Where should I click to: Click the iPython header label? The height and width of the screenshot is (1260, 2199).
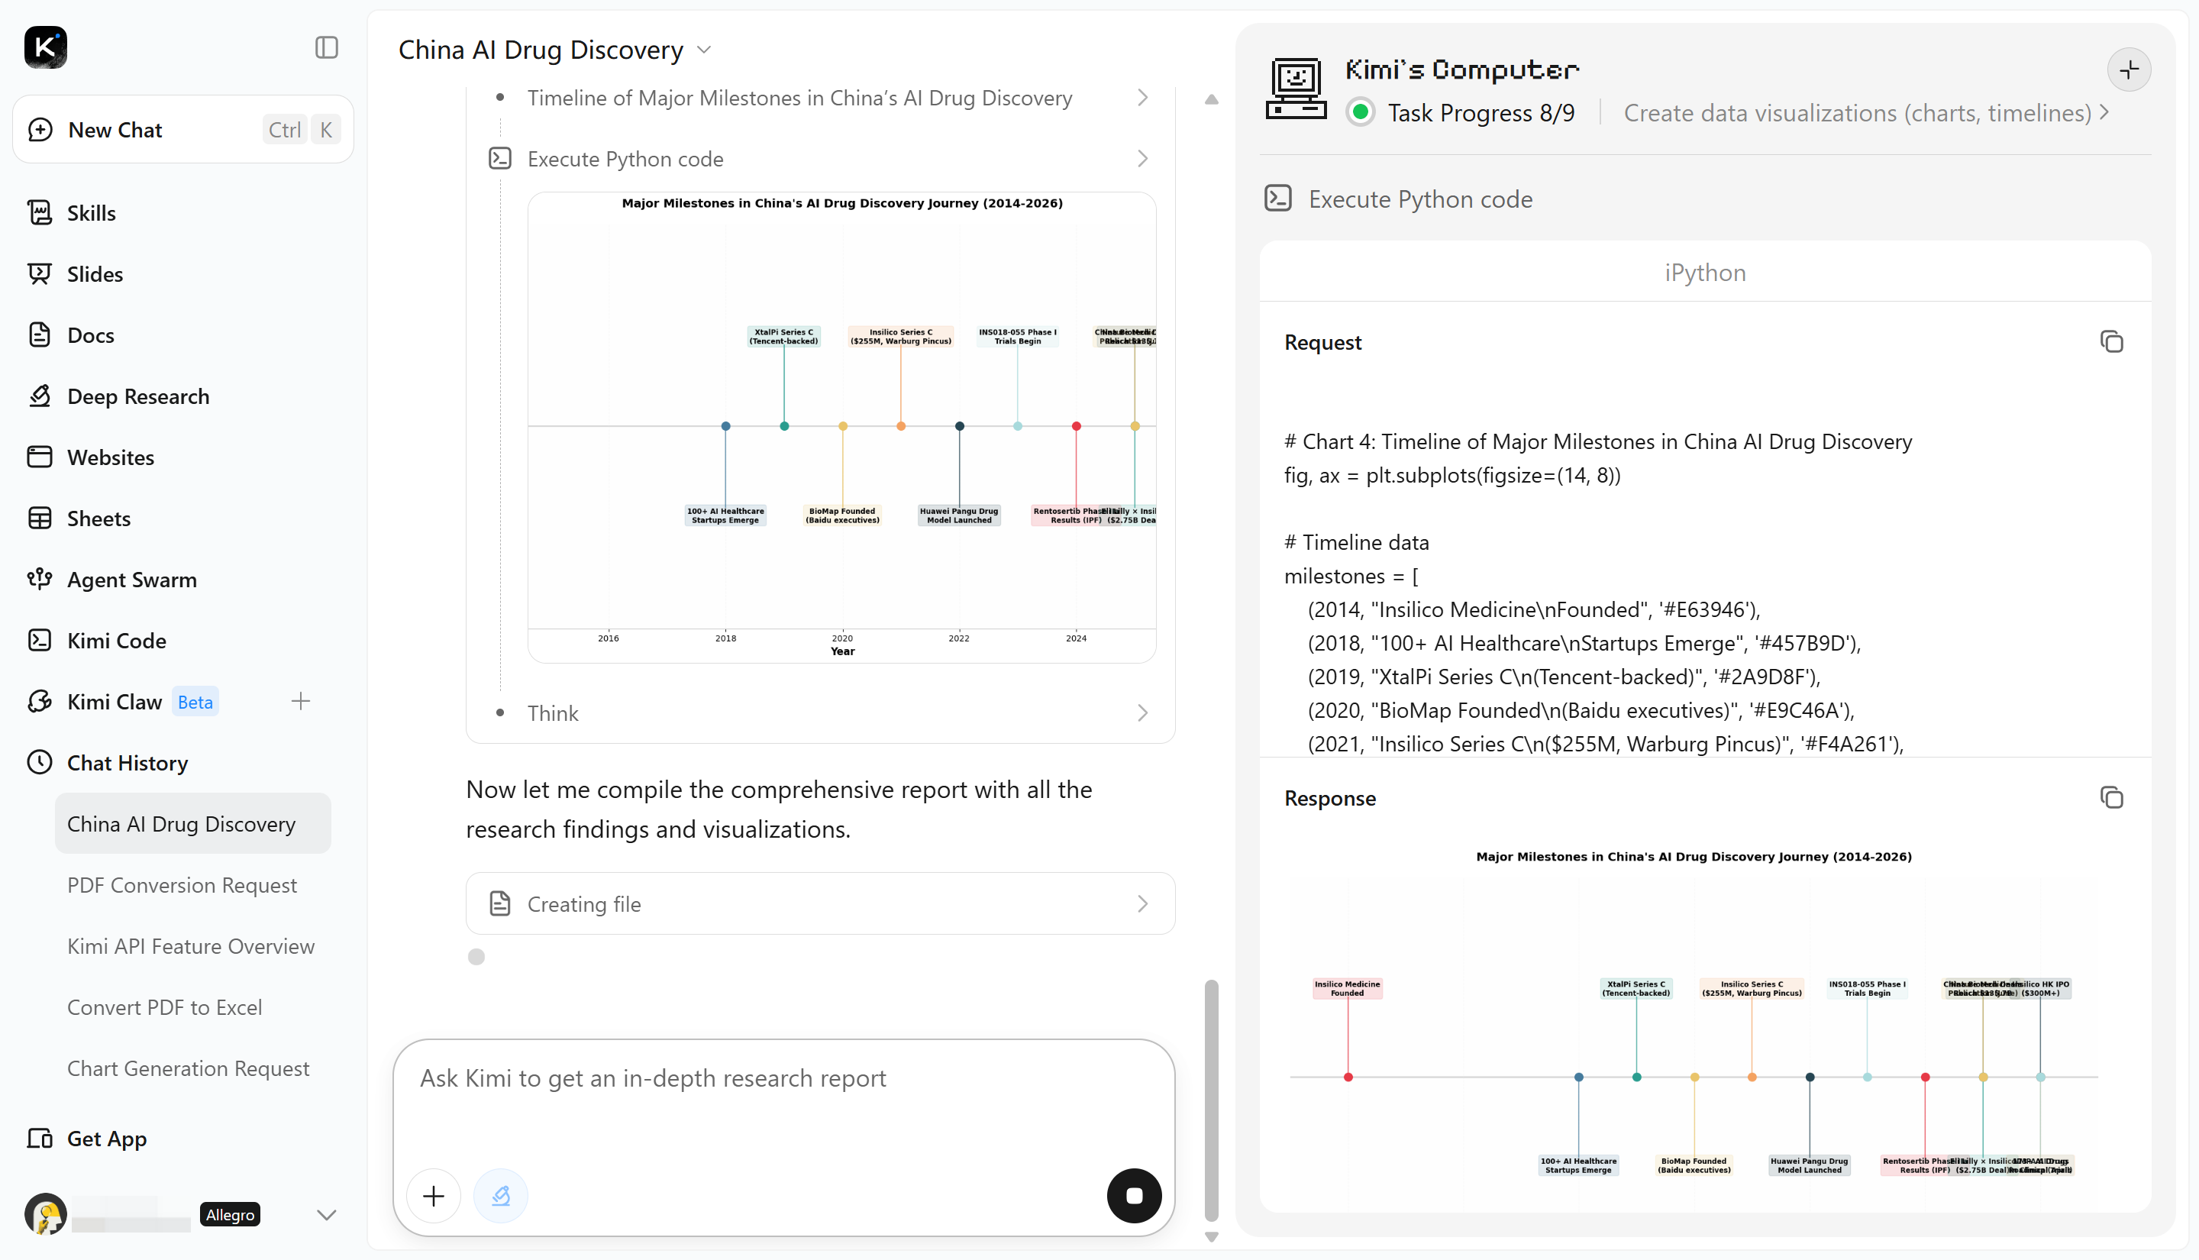click(1705, 273)
